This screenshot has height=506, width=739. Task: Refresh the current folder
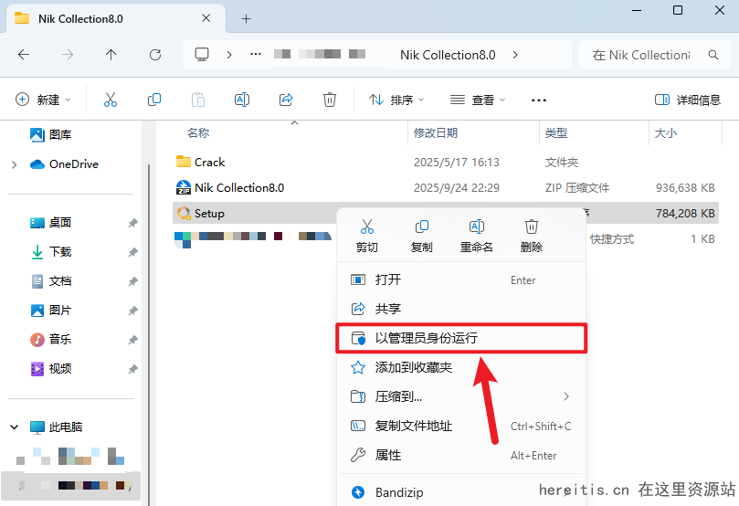click(x=155, y=55)
